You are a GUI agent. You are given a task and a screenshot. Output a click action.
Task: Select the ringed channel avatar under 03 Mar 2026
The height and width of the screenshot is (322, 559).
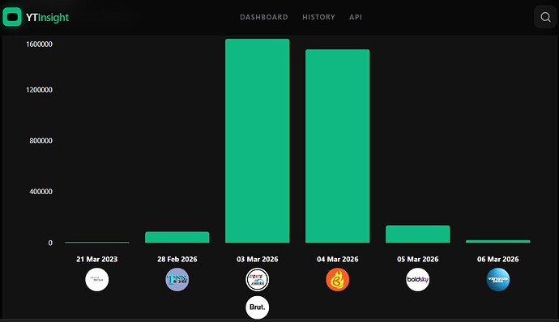[x=258, y=280]
